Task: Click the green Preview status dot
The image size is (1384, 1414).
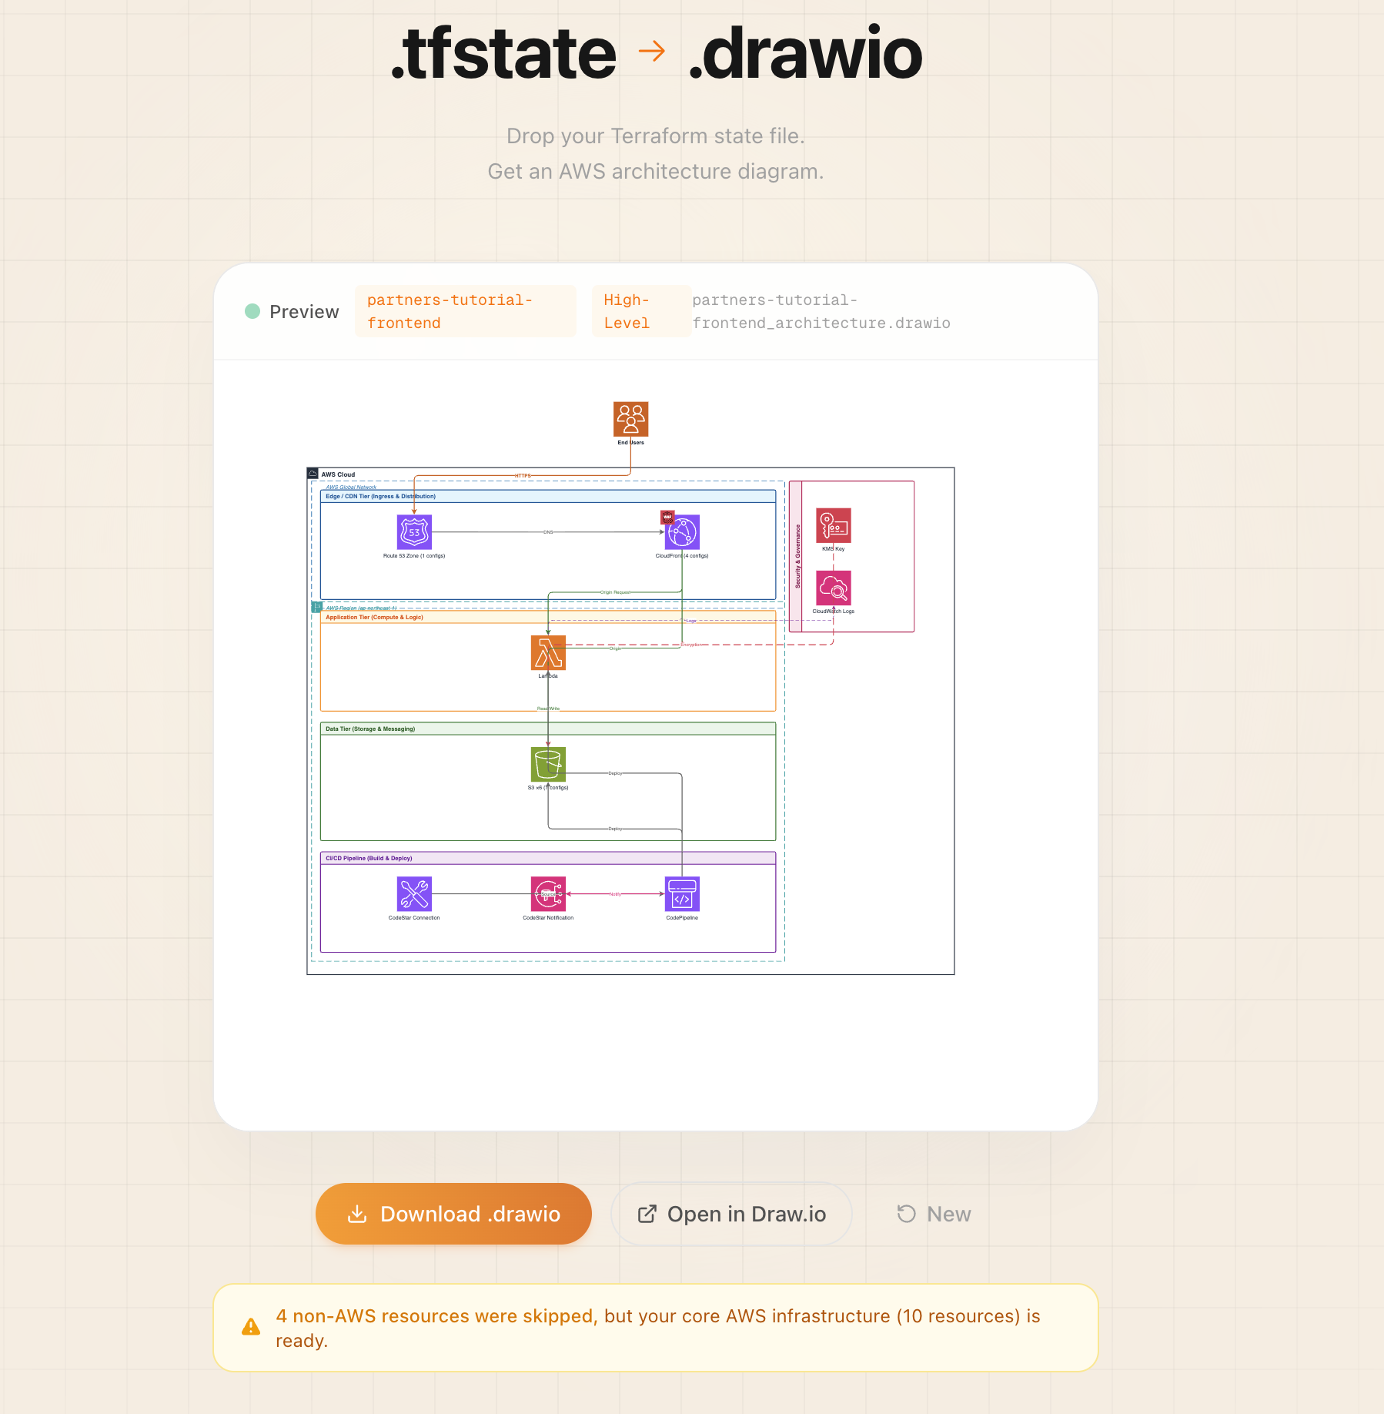Action: point(252,311)
